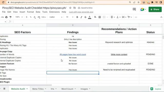The width and height of the screenshot is (164, 92).
Task: Select column C header
Action: click(119, 25)
